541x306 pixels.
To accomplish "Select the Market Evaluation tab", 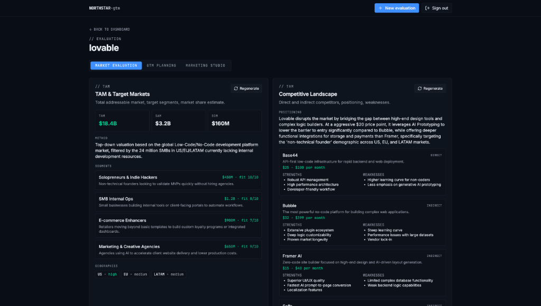I will click(116, 65).
